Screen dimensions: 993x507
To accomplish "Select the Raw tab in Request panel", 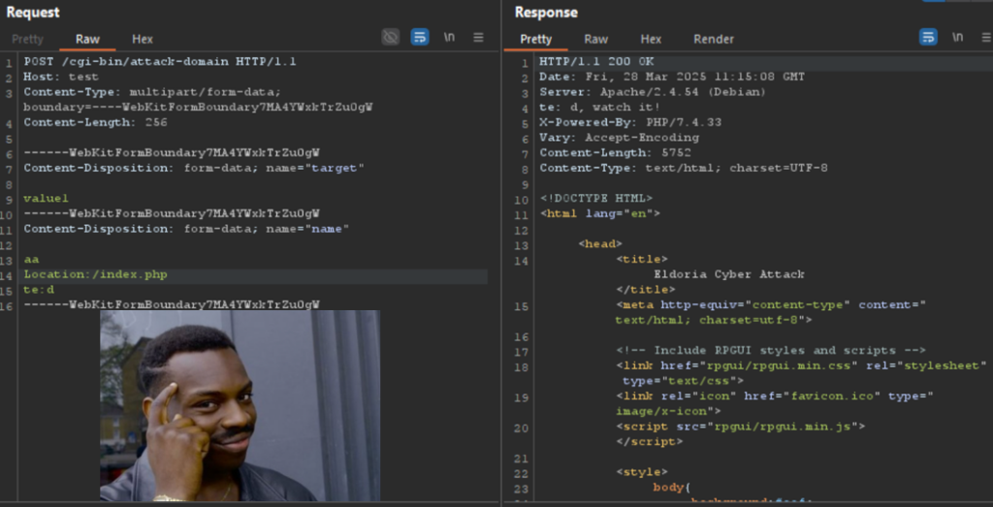I will pos(87,39).
